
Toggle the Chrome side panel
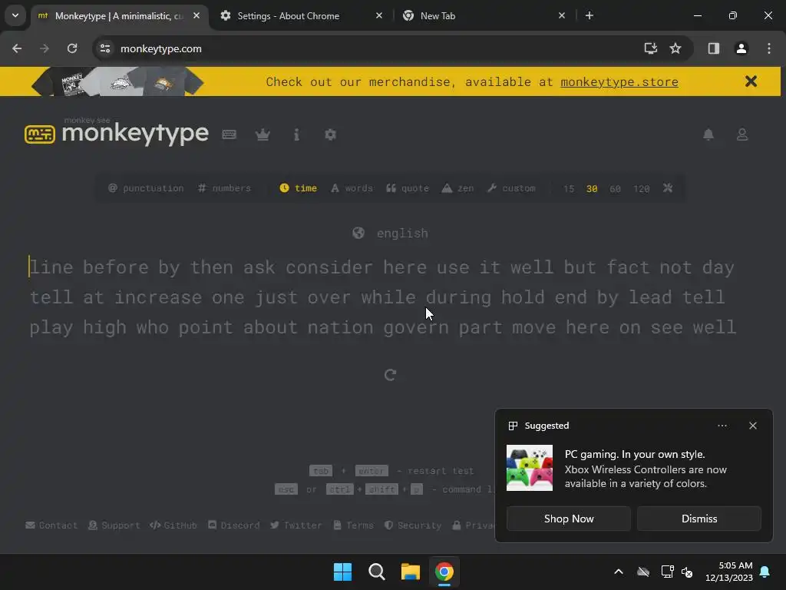click(x=714, y=48)
